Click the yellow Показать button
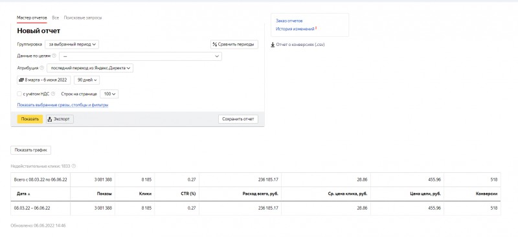518x237 pixels. 30,119
